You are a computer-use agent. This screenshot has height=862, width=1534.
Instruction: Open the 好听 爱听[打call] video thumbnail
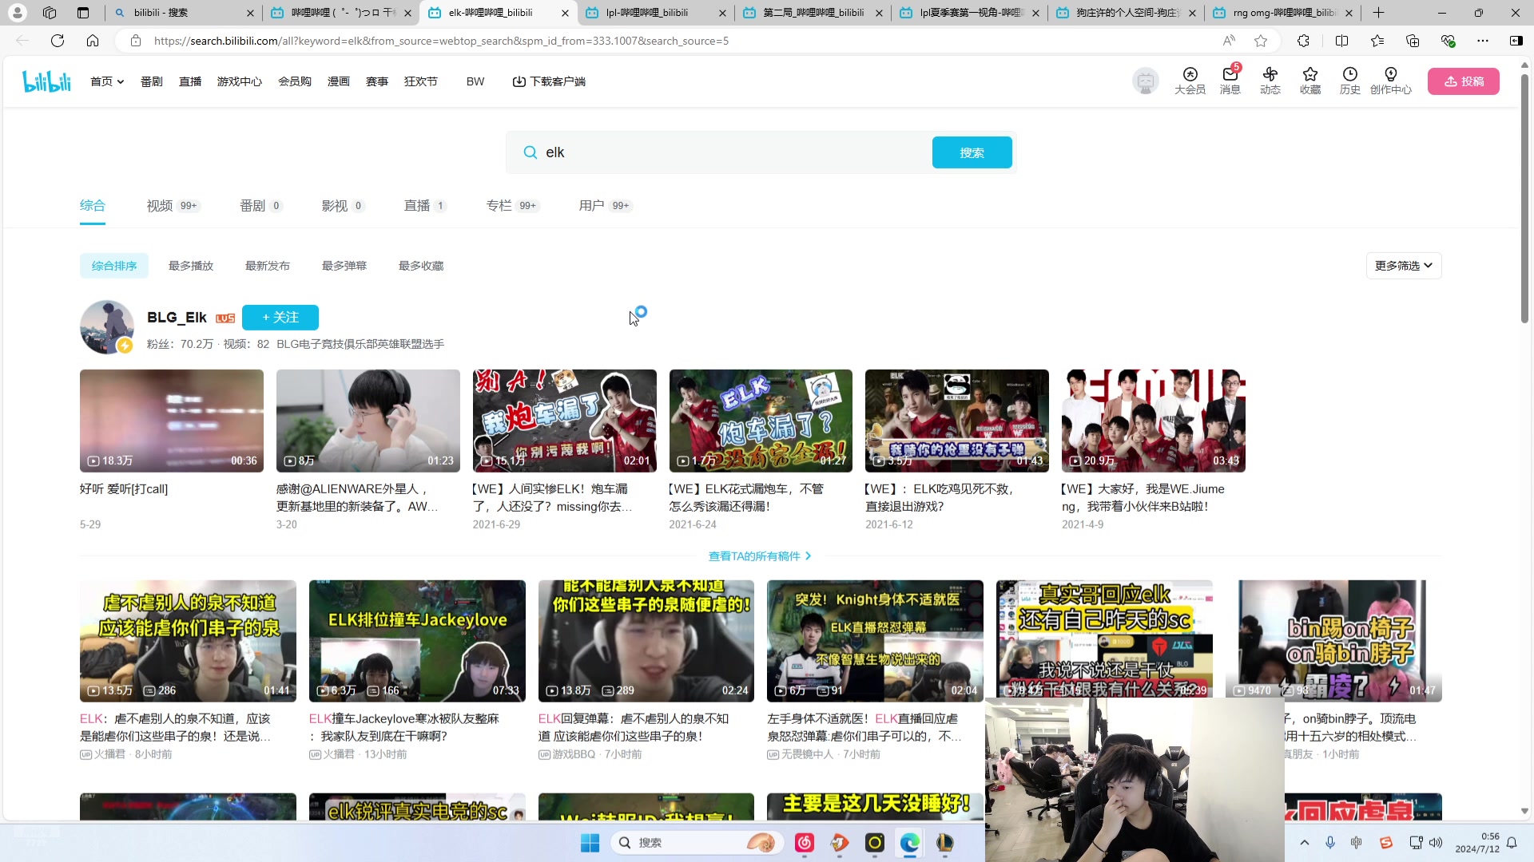click(171, 421)
